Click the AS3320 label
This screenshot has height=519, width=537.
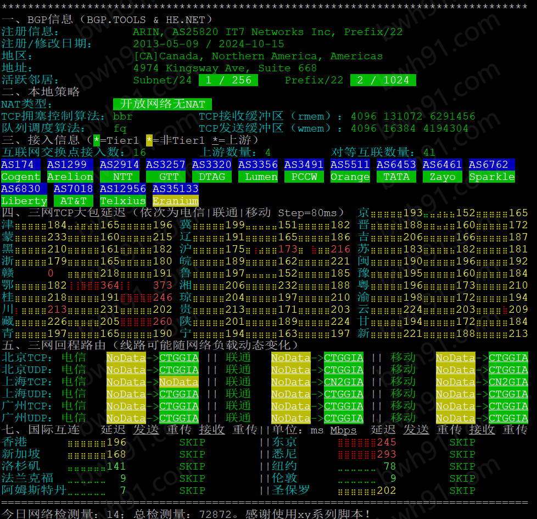click(211, 165)
